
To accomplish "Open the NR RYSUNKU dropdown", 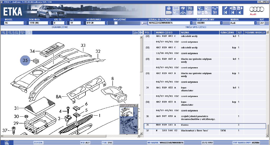I will [x=106, y=23].
